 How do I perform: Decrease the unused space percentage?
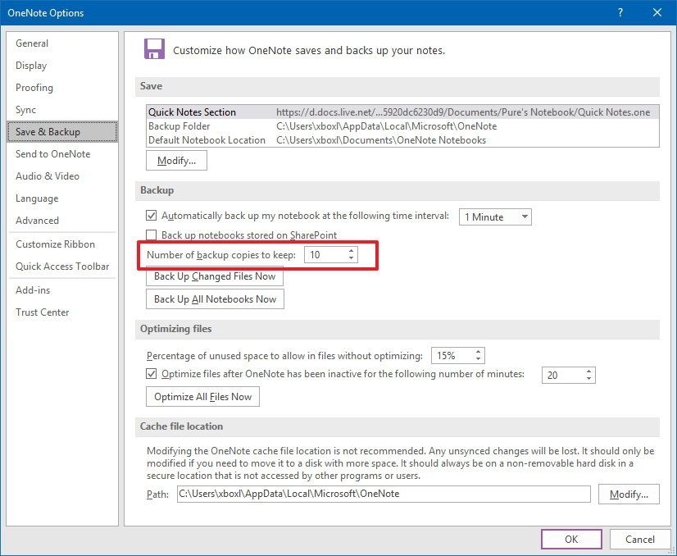pos(478,361)
